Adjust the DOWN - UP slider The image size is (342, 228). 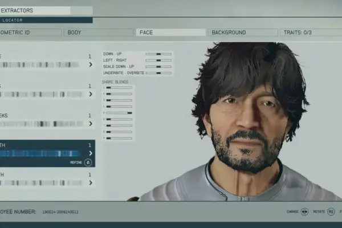coord(158,54)
